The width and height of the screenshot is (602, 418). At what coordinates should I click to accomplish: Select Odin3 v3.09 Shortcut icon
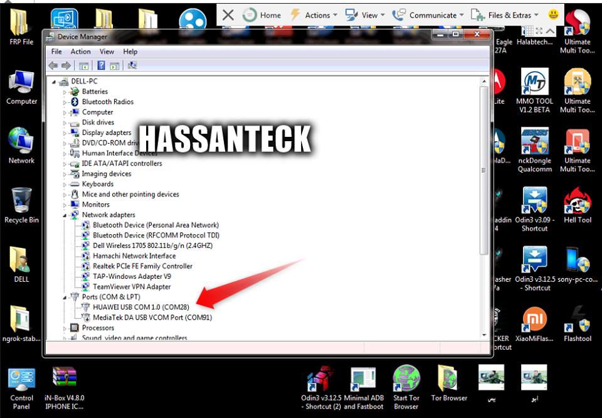click(534, 210)
